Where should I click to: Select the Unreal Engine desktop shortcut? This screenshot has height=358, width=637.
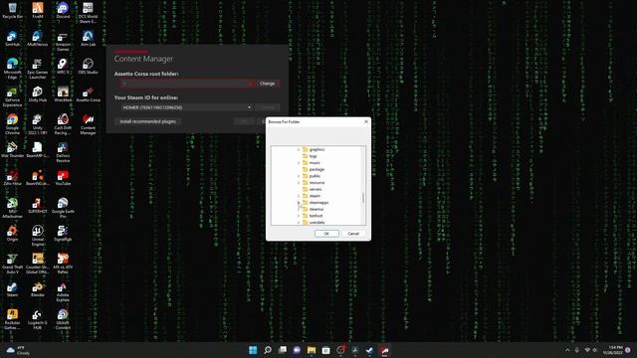[38, 236]
